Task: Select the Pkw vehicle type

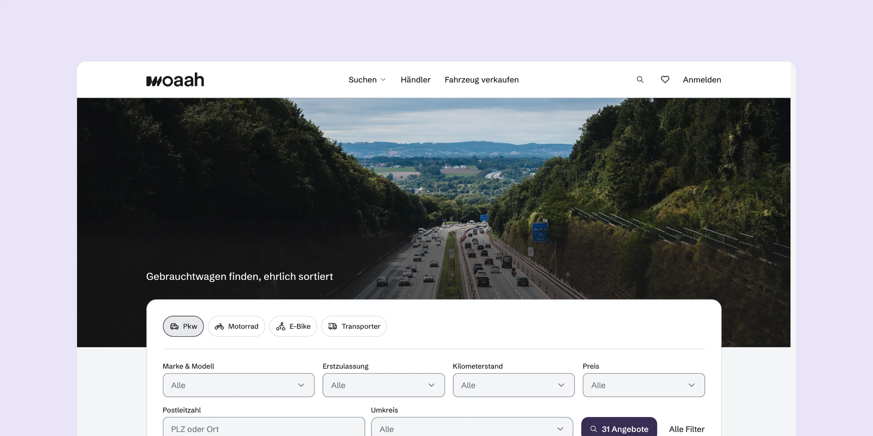Action: (183, 326)
